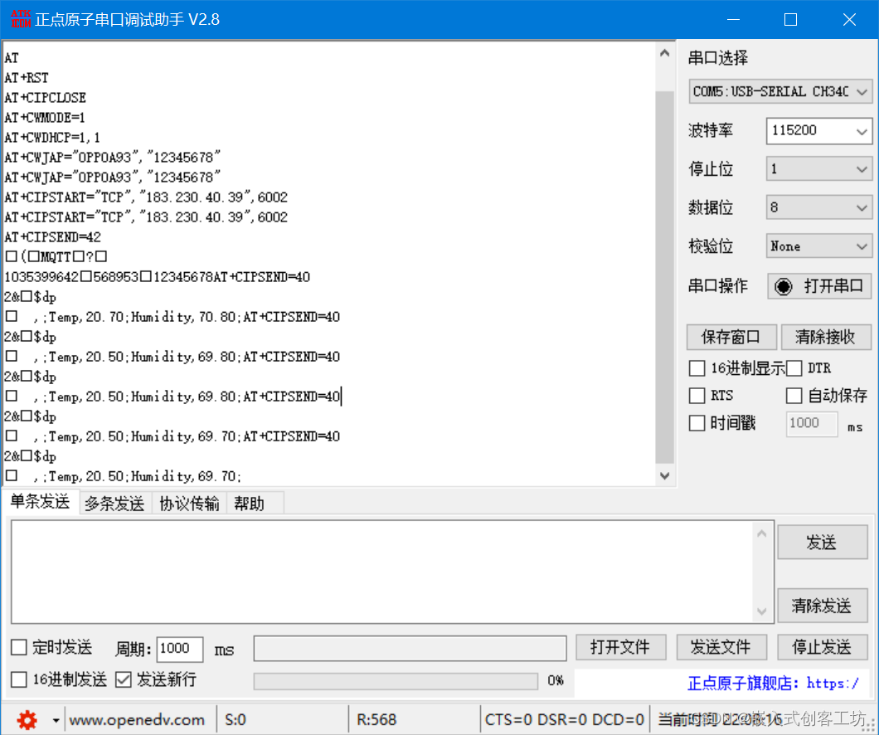
Task: Click the gear icon in the status bar
Action: coord(27,719)
